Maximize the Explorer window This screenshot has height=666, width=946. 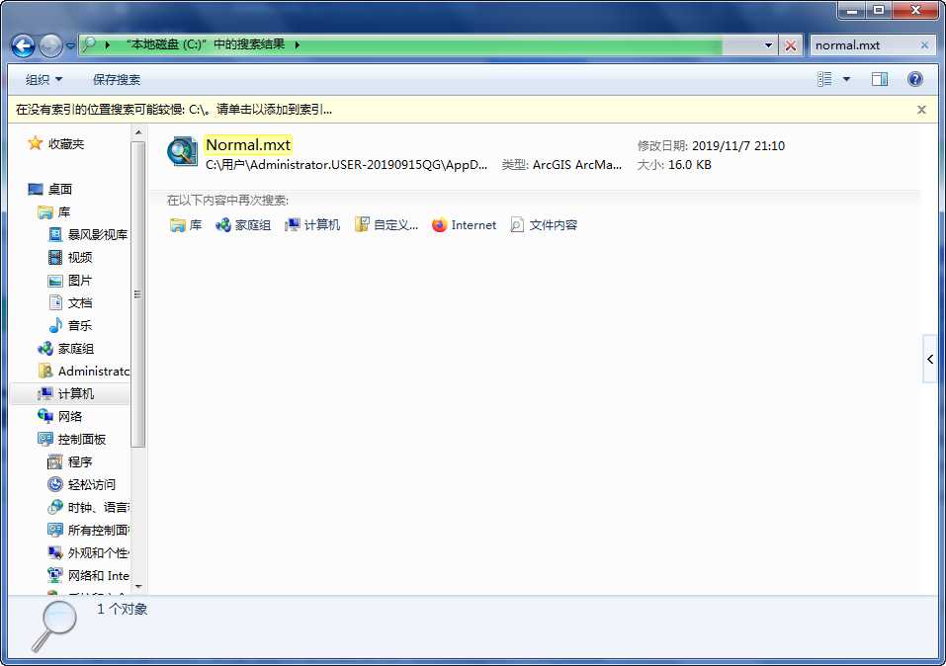click(x=879, y=10)
